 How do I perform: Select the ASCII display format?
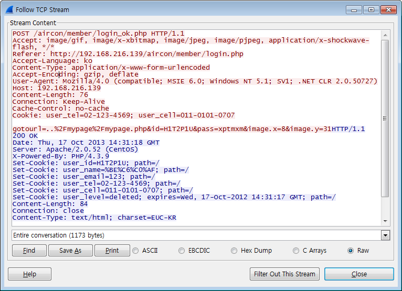(135, 251)
